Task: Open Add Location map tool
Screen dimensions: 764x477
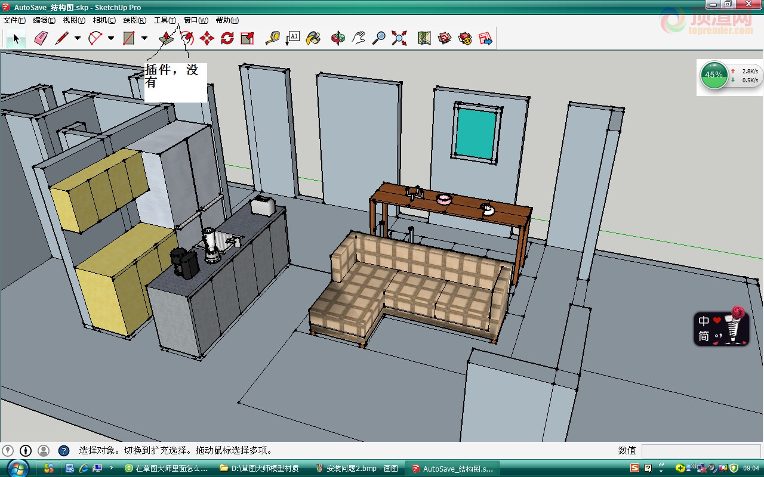Action: pos(424,39)
